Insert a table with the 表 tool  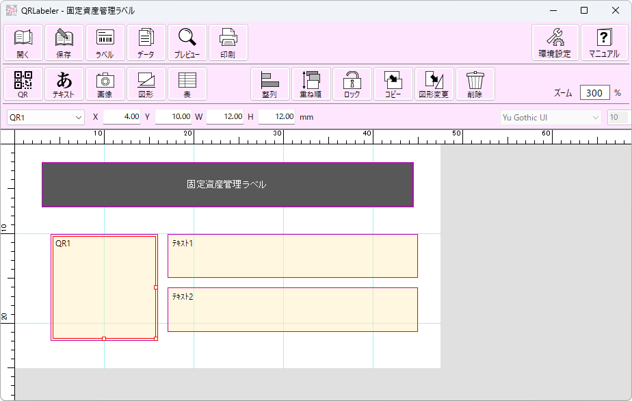[x=187, y=83]
